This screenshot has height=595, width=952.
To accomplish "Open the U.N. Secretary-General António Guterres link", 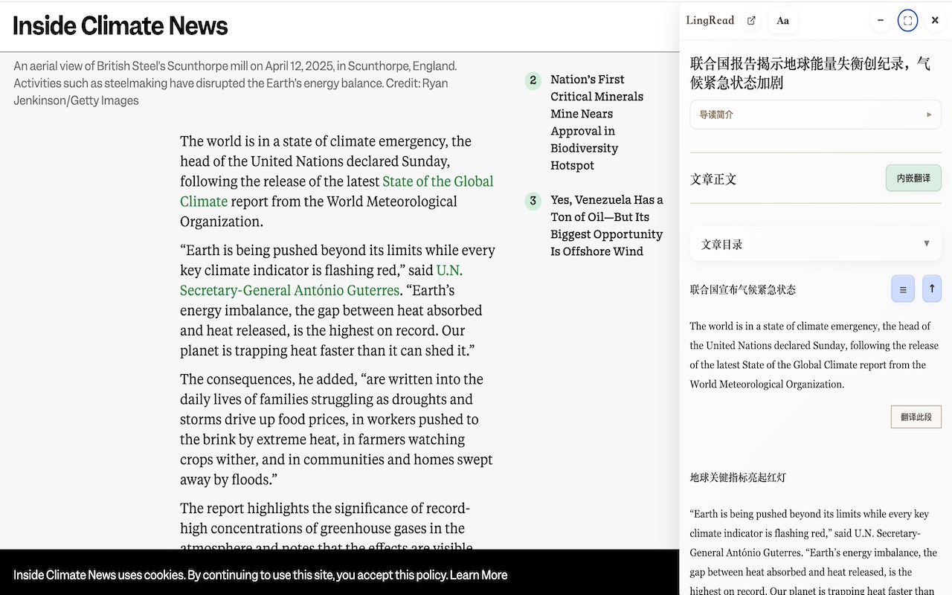I will click(321, 280).
